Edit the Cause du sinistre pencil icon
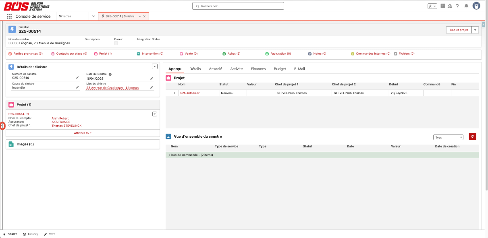 (77, 87)
